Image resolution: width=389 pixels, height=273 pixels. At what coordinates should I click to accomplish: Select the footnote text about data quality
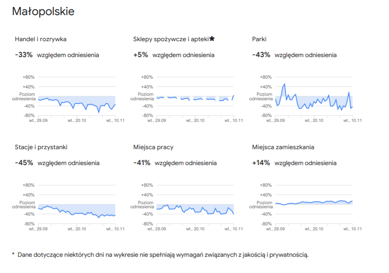pos(163,255)
